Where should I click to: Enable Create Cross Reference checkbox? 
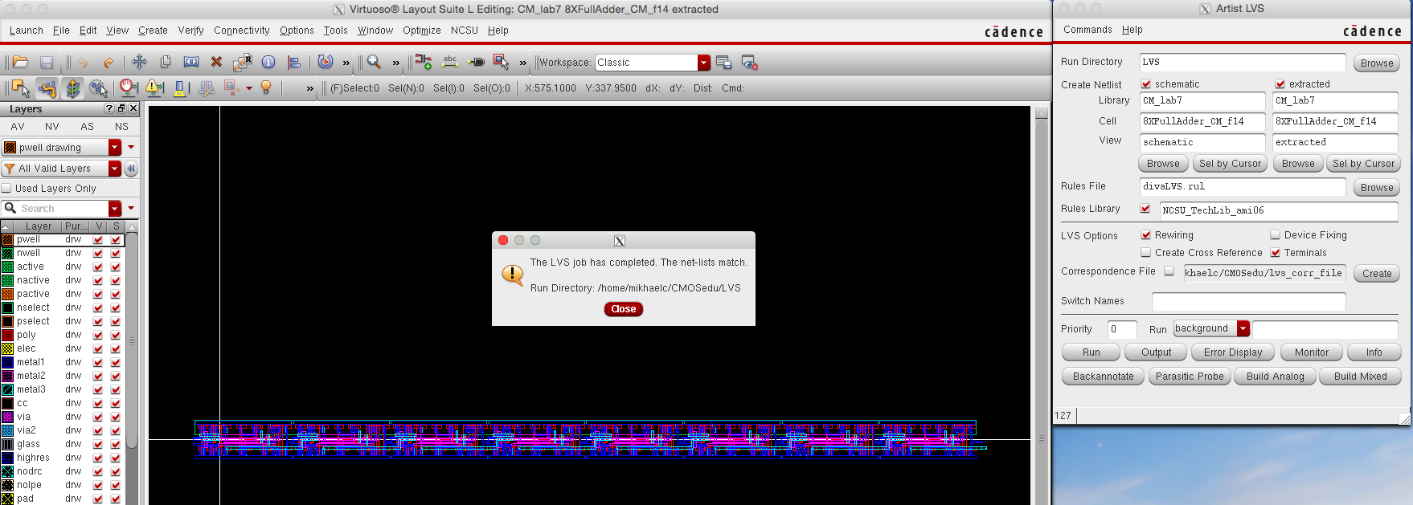point(1146,253)
